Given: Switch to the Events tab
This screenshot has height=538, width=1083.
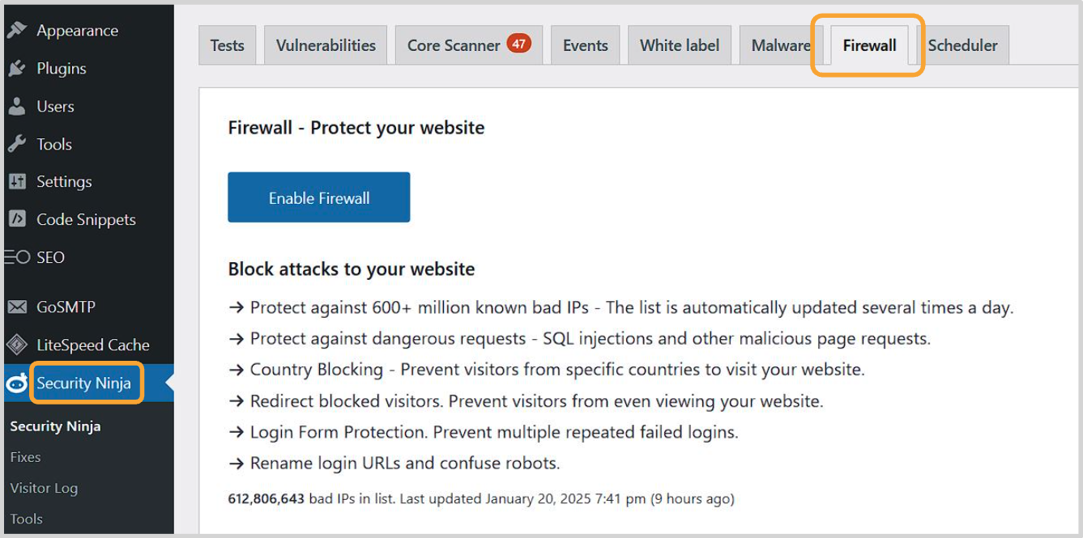Looking at the screenshot, I should 585,45.
